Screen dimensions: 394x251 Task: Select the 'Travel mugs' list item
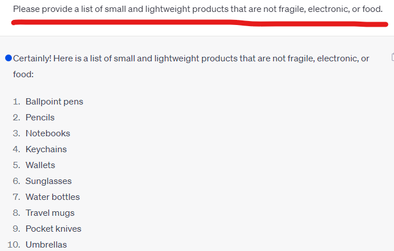50,213
